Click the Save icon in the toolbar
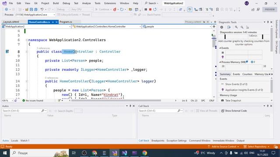Image resolution: width=280 pixels, height=157 pixels. point(31,10)
